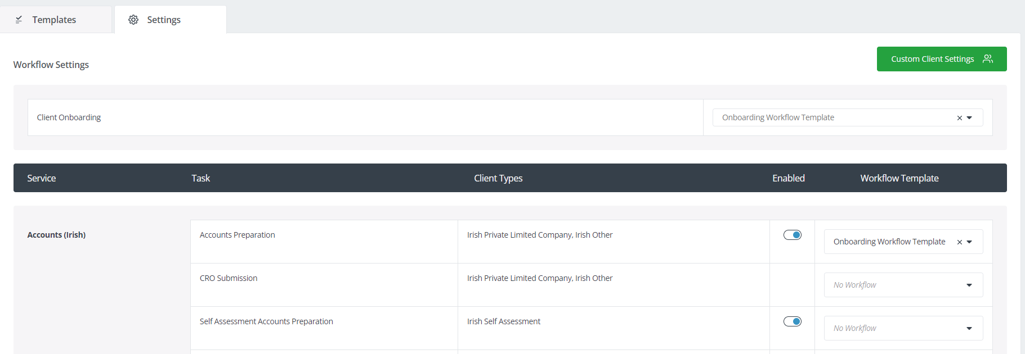Click the Workflow Template column header
Screen dimensions: 1025x354
(899, 178)
